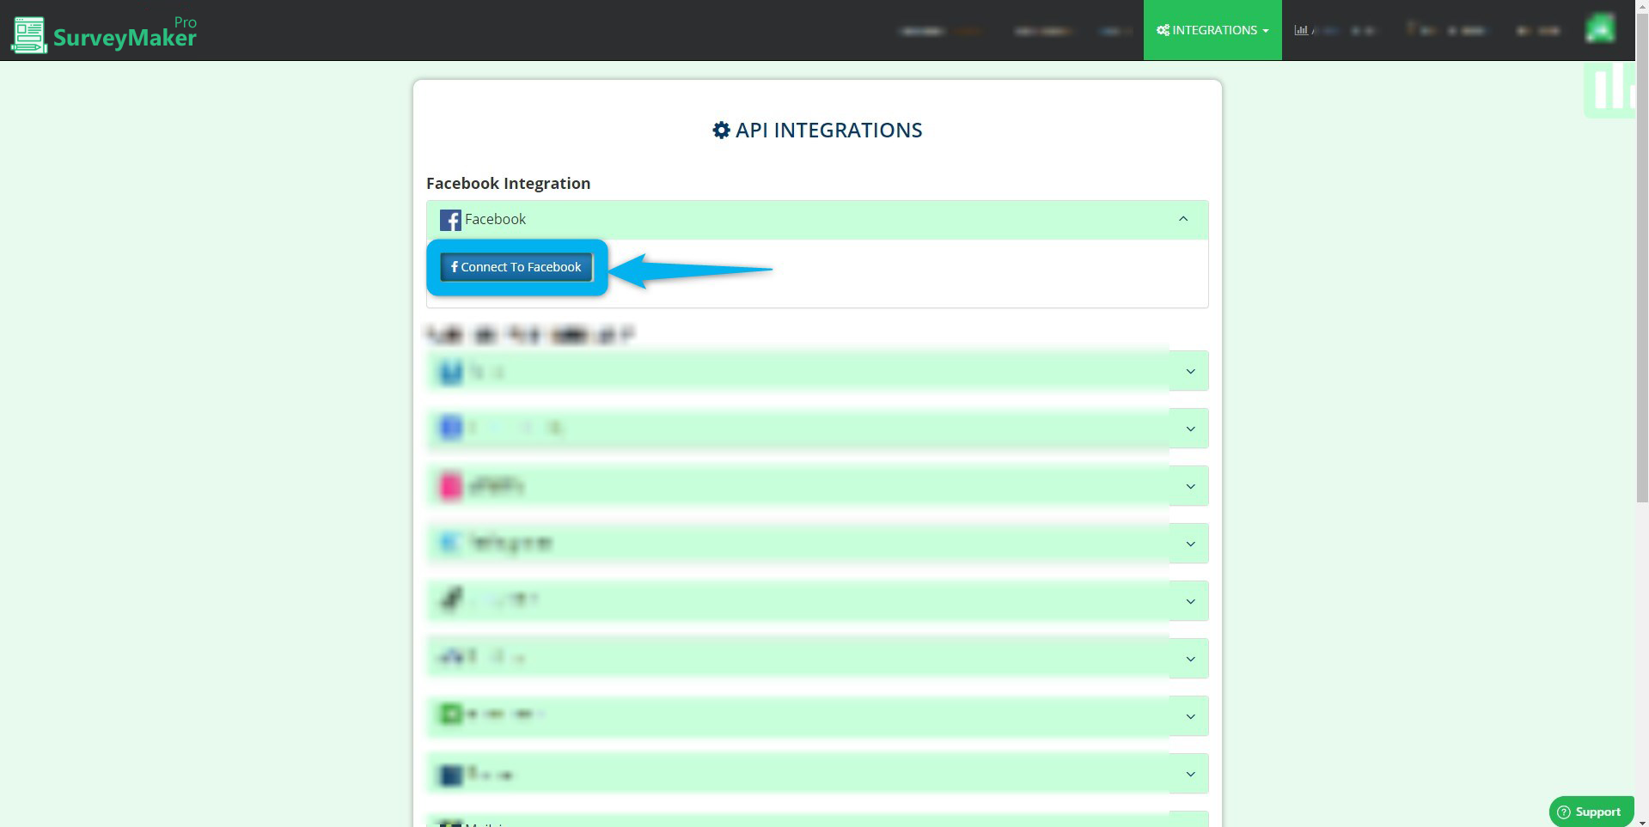Collapse the Facebook section using its up chevron
The image size is (1649, 827).
coord(1182,219)
